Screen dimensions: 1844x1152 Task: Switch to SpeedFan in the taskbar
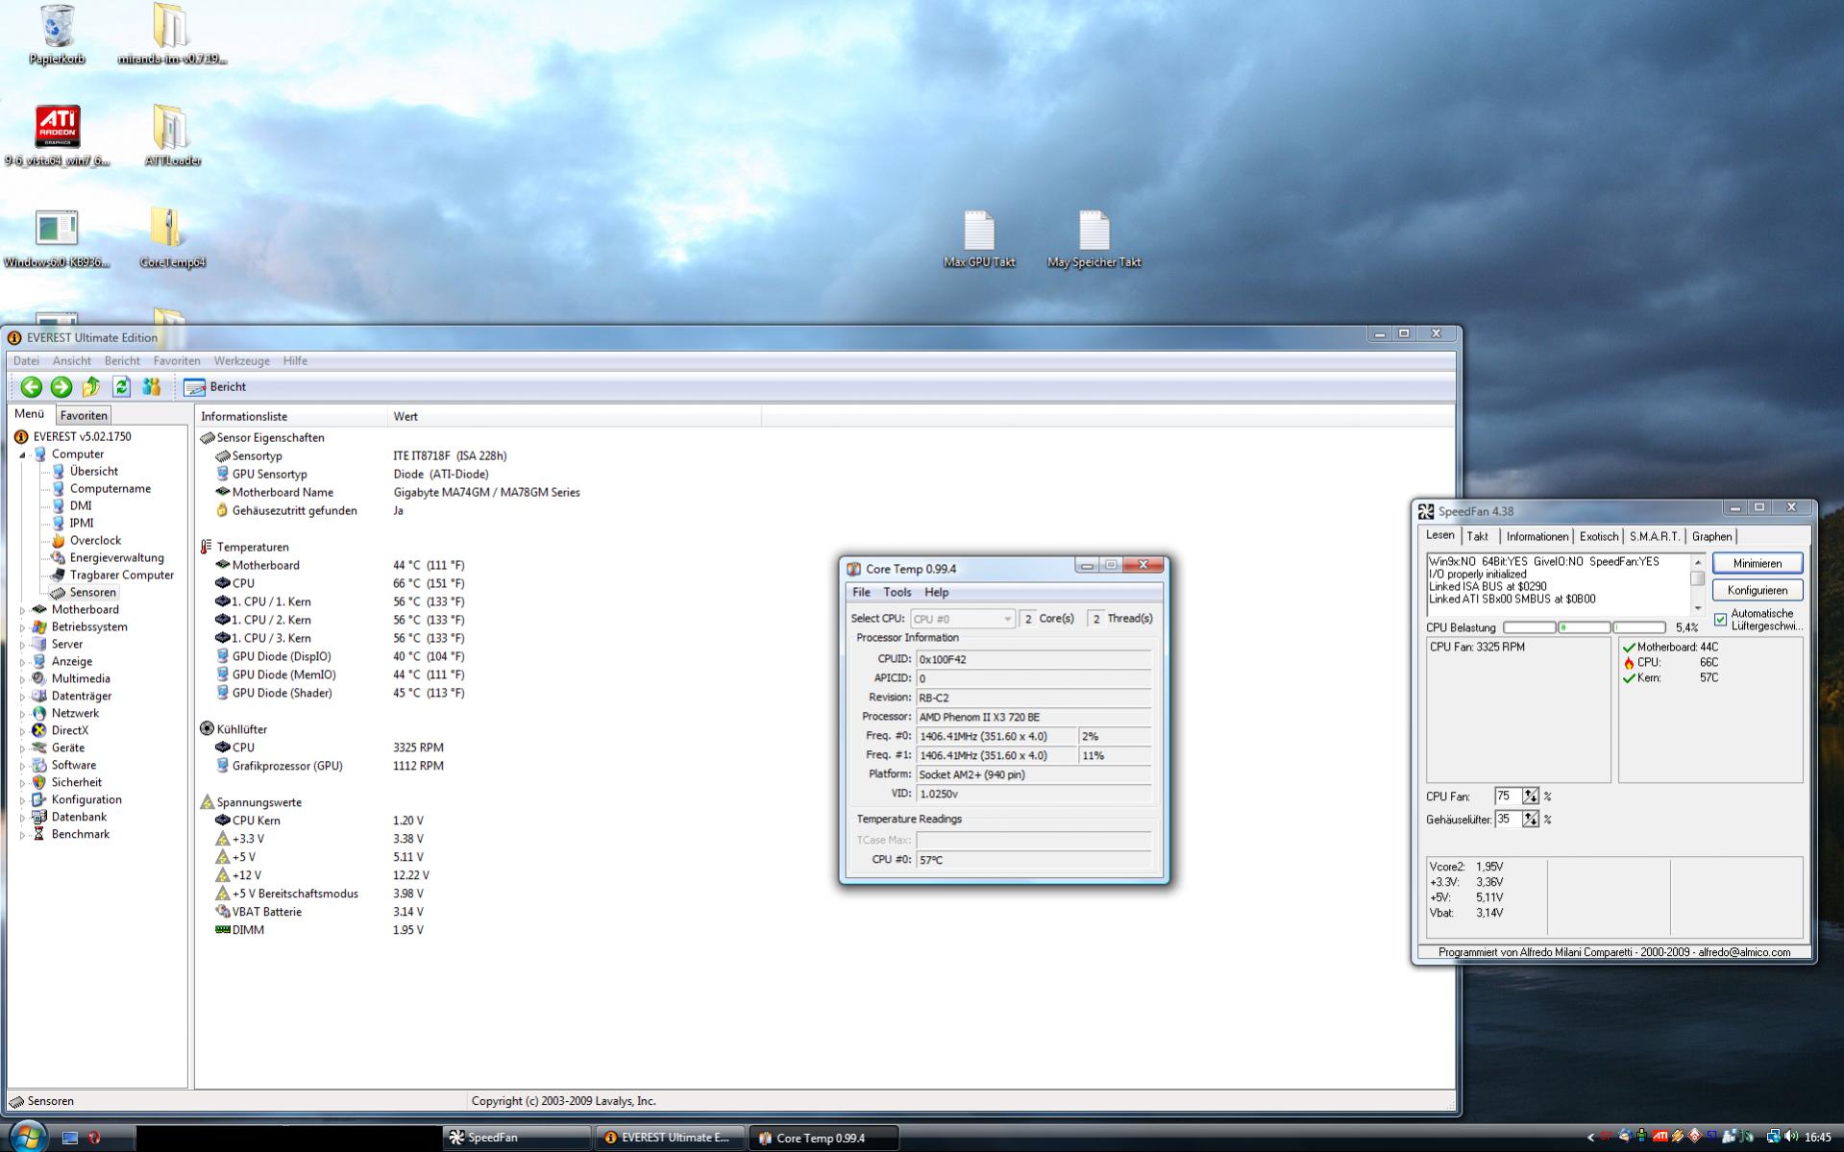click(x=516, y=1138)
